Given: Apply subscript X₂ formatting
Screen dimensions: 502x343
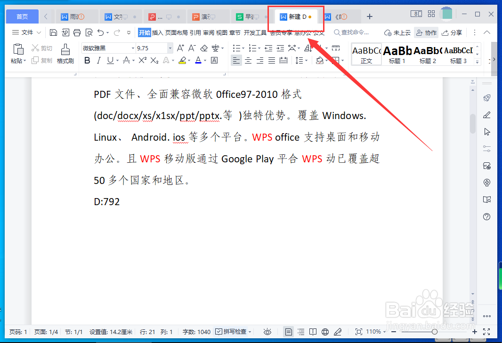Looking at the screenshot, I should (154, 60).
